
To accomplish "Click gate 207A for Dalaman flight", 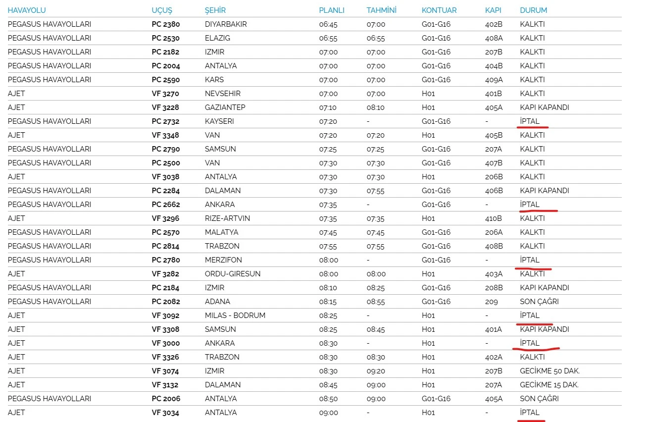I will click(x=494, y=384).
